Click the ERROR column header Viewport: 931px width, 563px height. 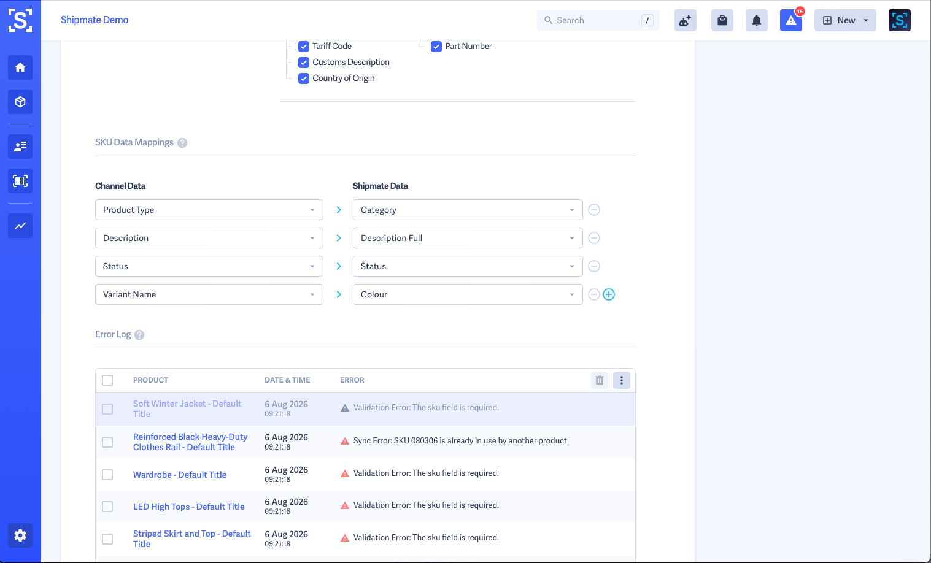352,380
